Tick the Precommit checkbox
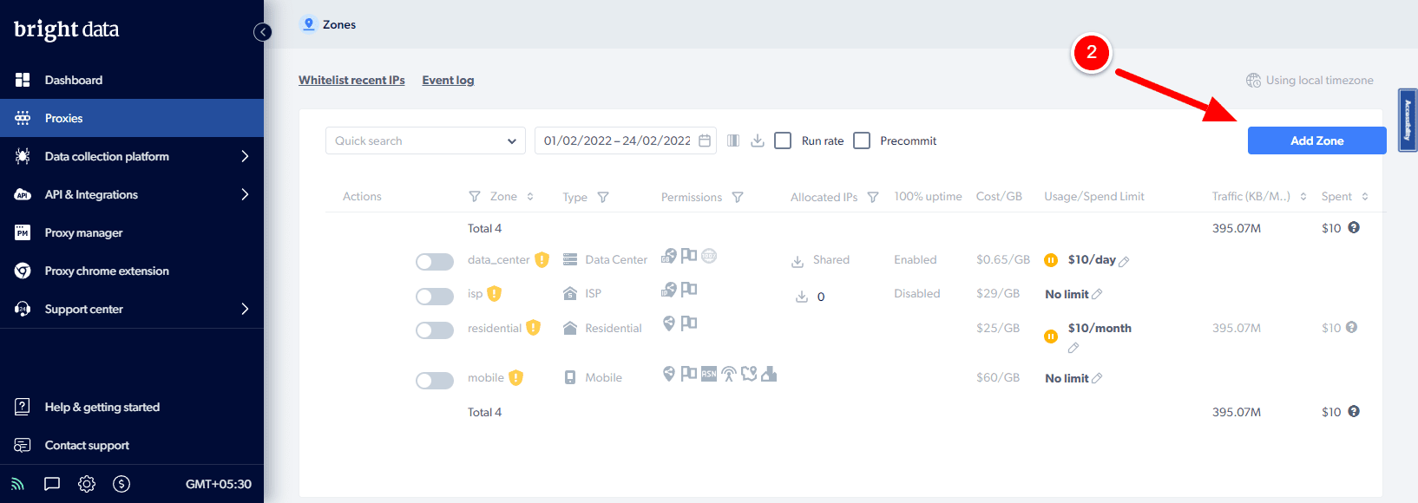Screen dimensions: 1418x503 click(862, 140)
